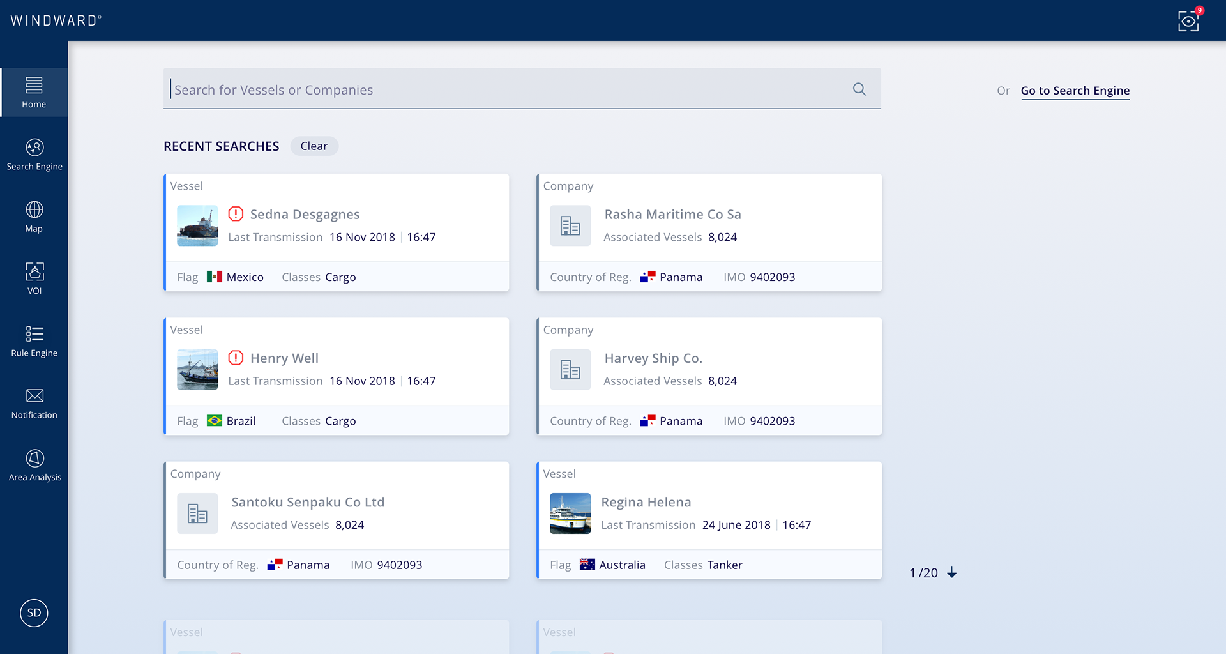Open the Home sidebar section
Viewport: 1226px width, 654px height.
(34, 93)
